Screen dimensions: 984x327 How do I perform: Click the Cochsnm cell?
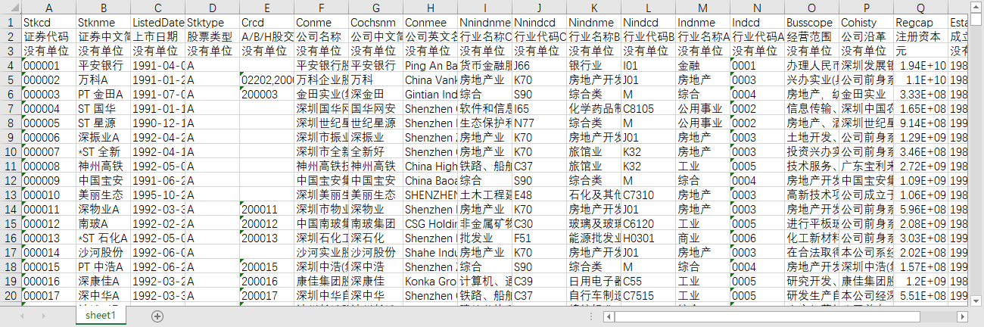click(x=375, y=23)
